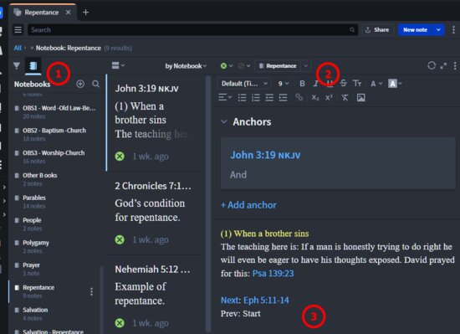Create a New note
Image resolution: width=460 pixels, height=334 pixels.
pyautogui.click(x=415, y=29)
